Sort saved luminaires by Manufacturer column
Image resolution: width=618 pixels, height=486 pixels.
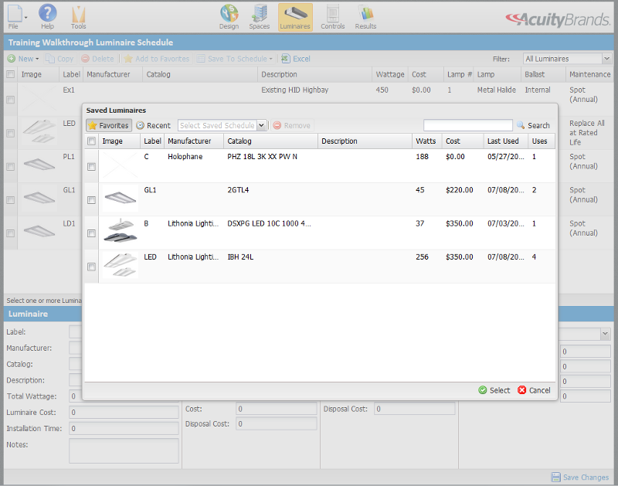coord(194,141)
